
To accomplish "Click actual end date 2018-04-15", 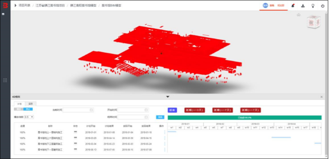I will coord(146,138).
